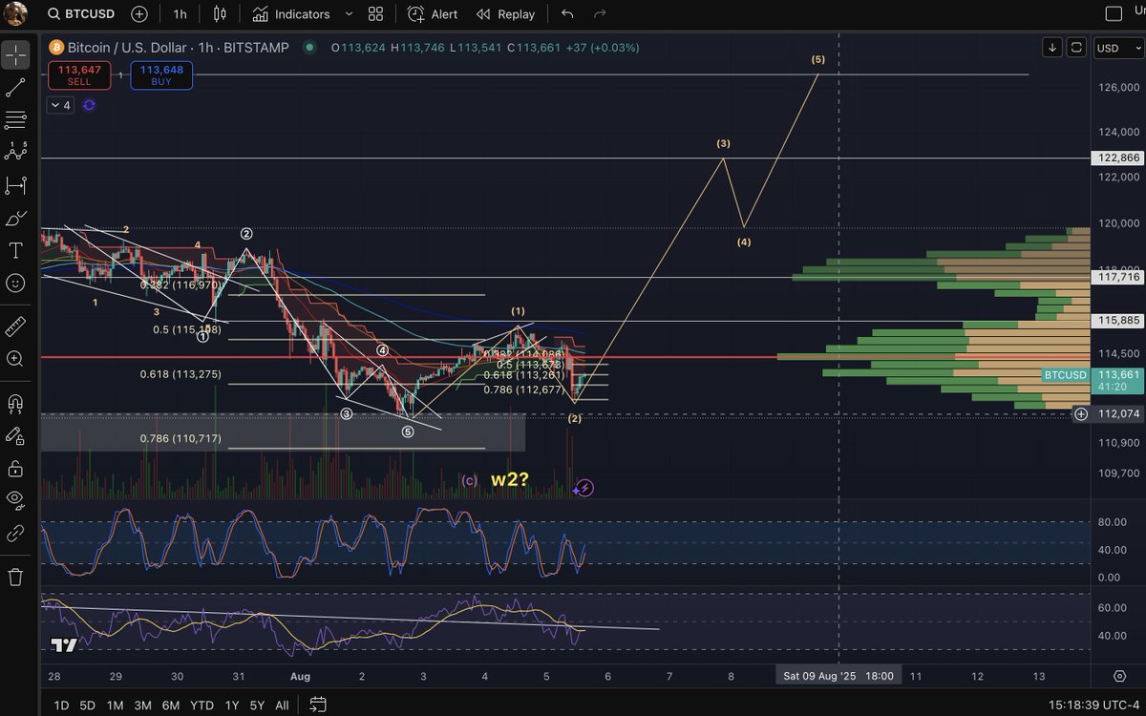Image resolution: width=1146 pixels, height=716 pixels.
Task: Open the emoji and icons tool
Action: pyautogui.click(x=15, y=283)
